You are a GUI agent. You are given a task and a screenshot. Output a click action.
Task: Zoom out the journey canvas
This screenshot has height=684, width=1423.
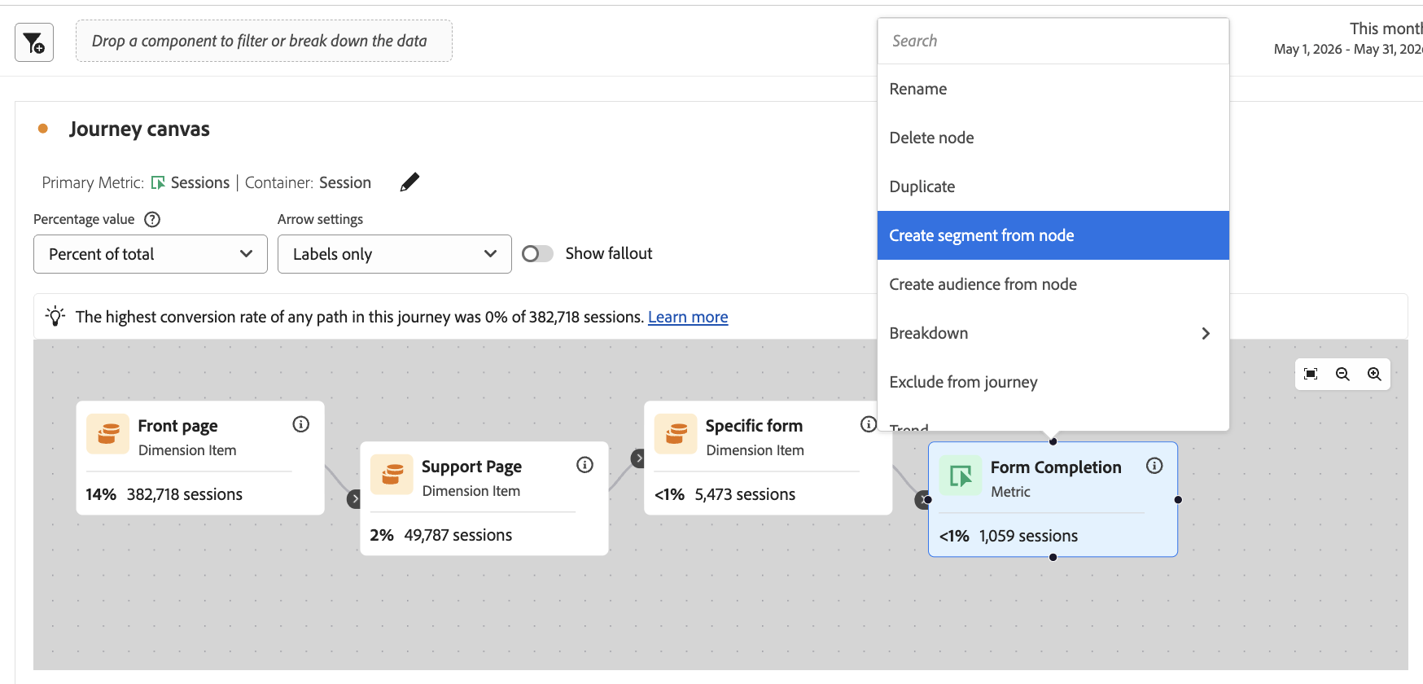pos(1342,374)
